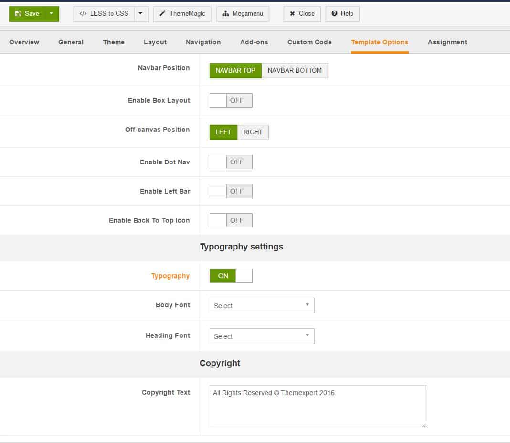Expand the LESS to CSS dropdown arrow

point(141,14)
